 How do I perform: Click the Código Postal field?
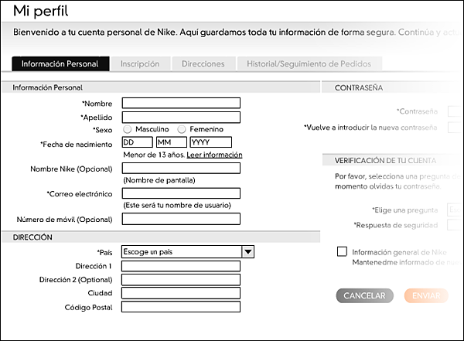coord(181,307)
